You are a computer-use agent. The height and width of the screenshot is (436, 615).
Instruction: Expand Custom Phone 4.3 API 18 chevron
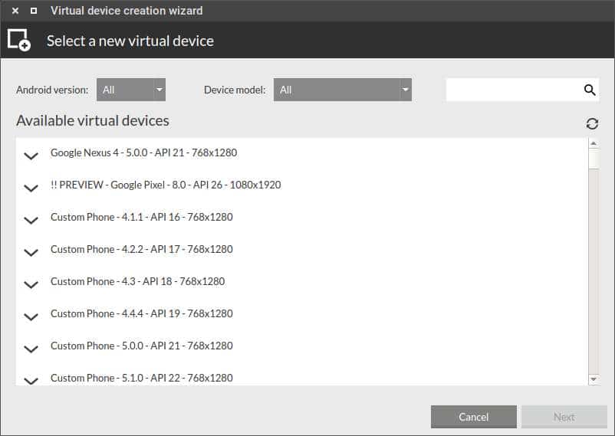tap(31, 284)
